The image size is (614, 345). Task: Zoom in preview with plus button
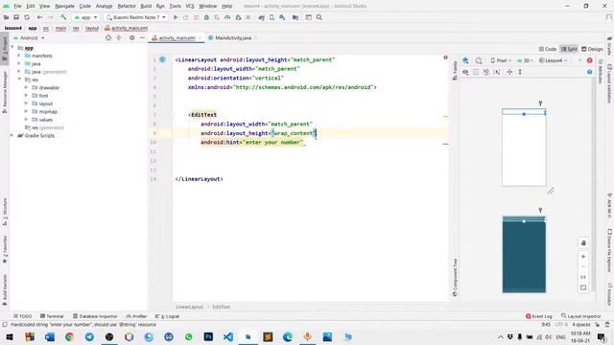pos(583,257)
